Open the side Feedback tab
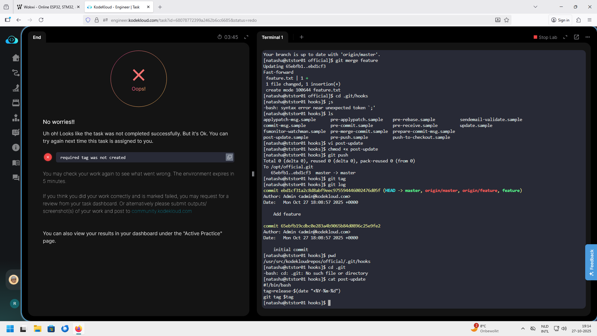Image resolution: width=597 pixels, height=336 pixels. click(591, 262)
